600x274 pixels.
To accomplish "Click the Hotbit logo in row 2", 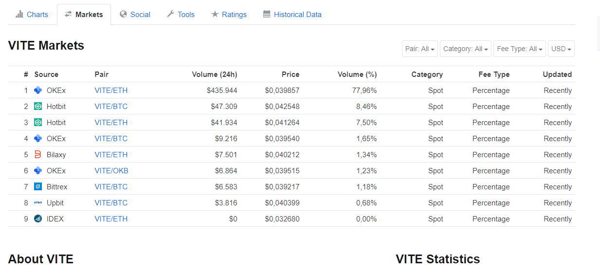I will click(x=38, y=106).
